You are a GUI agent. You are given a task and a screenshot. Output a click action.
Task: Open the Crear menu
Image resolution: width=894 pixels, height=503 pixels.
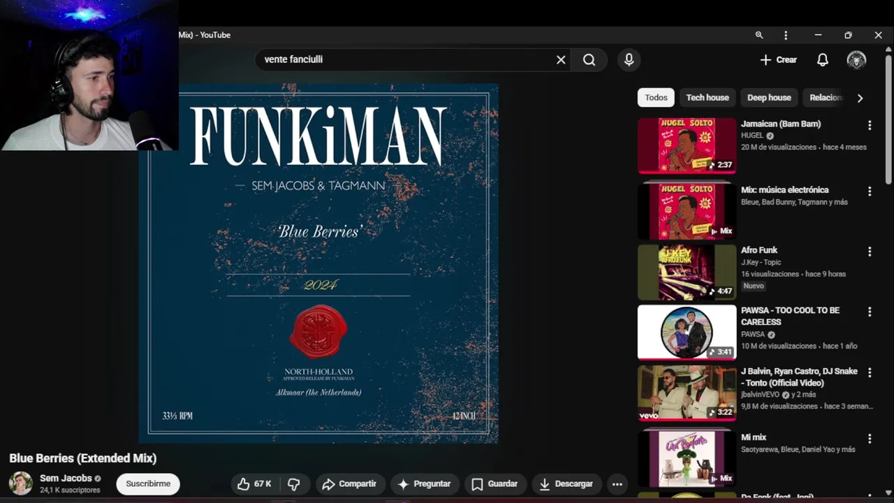[778, 59]
